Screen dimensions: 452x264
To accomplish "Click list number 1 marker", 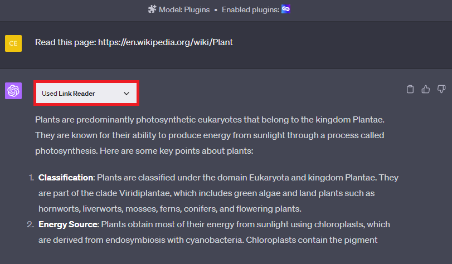I will 31,178.
